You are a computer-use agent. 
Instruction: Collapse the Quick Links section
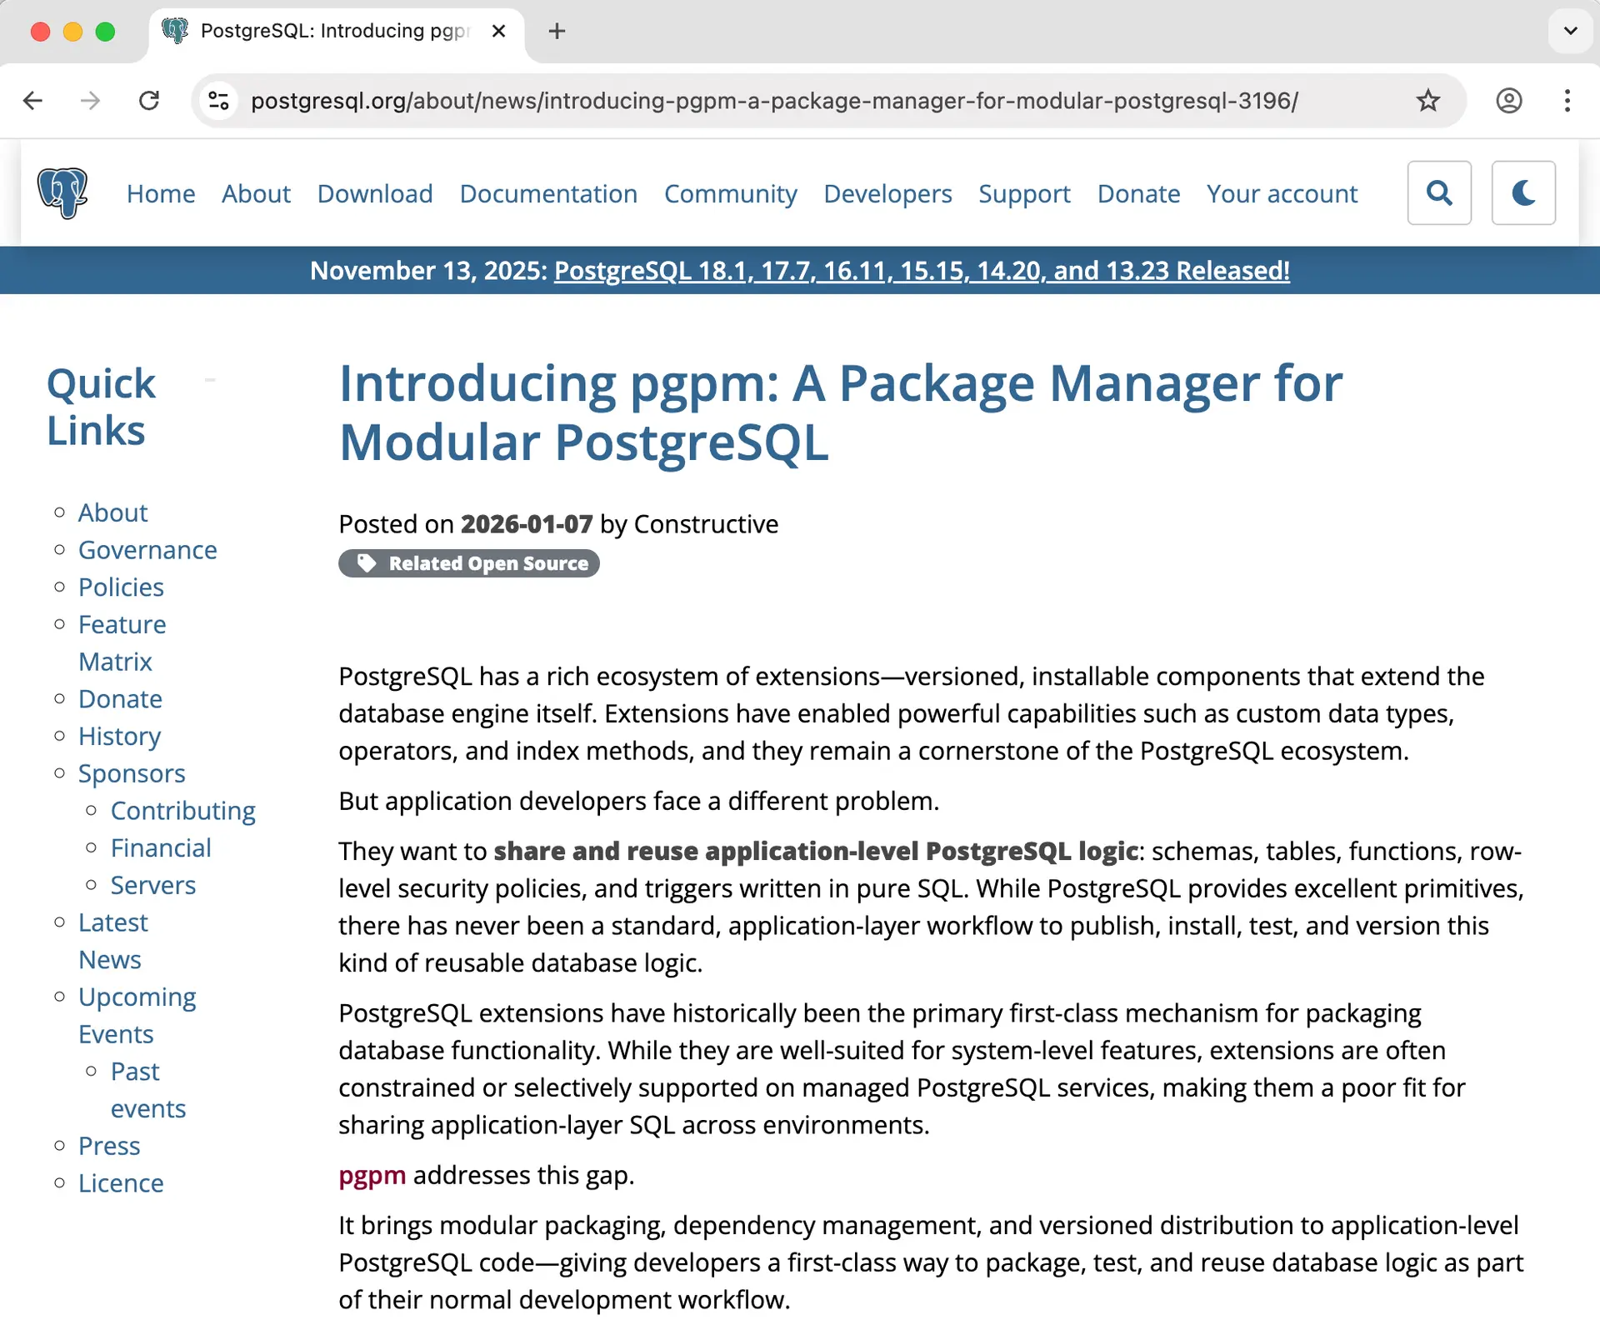(x=209, y=379)
